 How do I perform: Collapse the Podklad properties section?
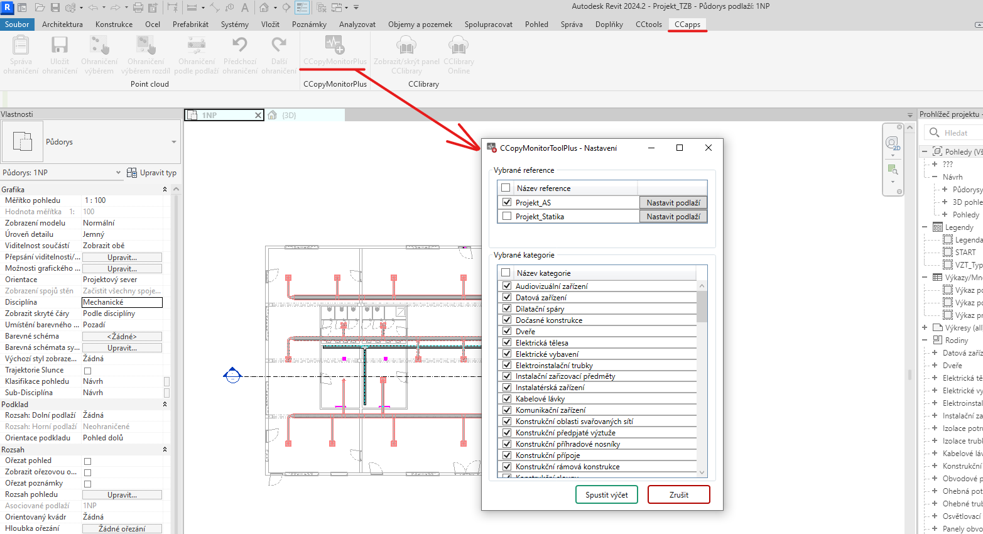165,404
